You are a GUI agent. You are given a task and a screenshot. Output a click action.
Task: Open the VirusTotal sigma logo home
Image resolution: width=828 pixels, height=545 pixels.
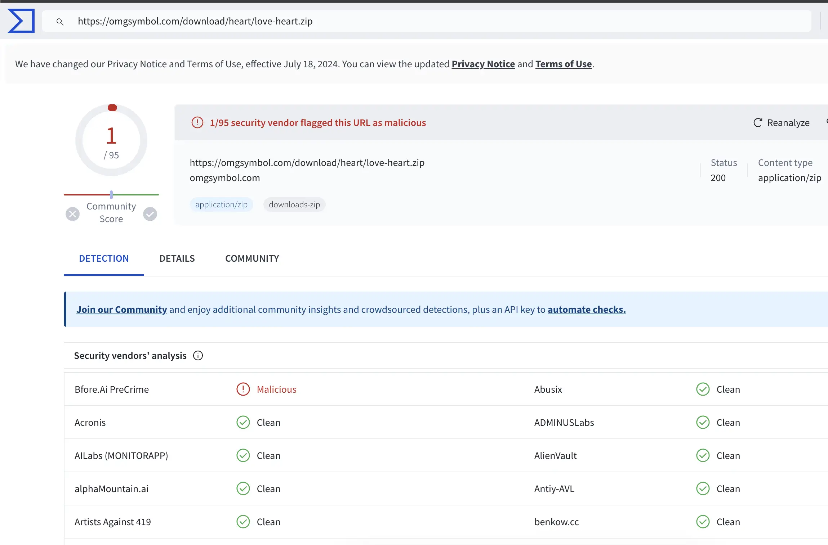click(x=21, y=21)
